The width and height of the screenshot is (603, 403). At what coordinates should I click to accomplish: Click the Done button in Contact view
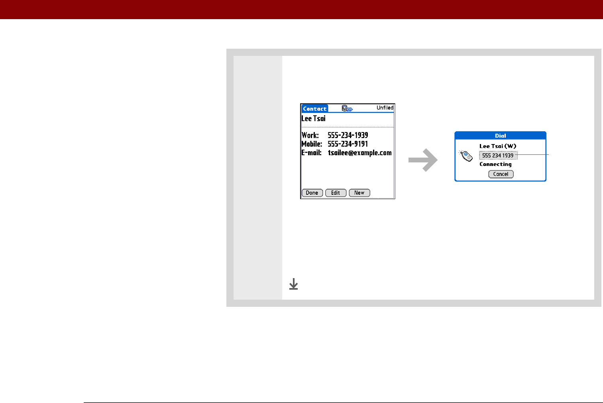pyautogui.click(x=312, y=193)
